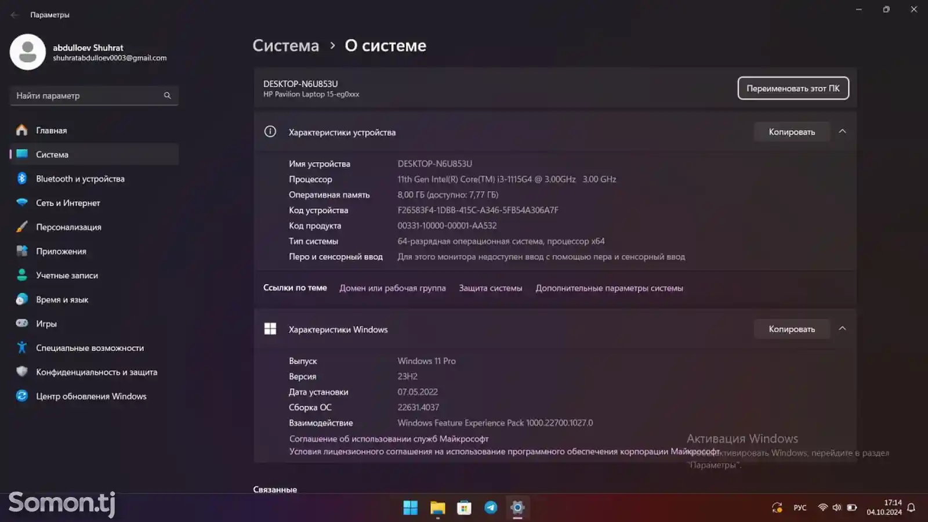Click the volume speaker tray icon

[836, 507]
